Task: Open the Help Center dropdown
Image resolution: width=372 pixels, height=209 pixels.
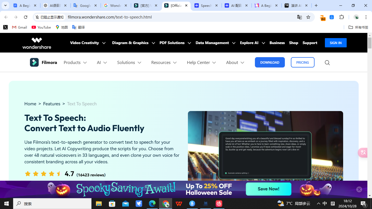Action: (201, 63)
